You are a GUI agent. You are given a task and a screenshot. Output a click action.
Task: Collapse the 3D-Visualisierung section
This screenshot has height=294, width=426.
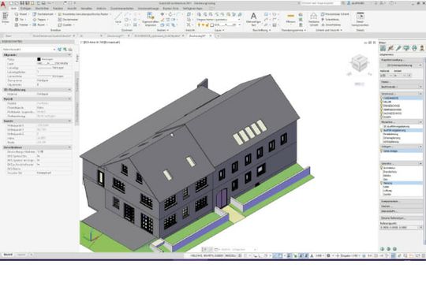coord(69,90)
